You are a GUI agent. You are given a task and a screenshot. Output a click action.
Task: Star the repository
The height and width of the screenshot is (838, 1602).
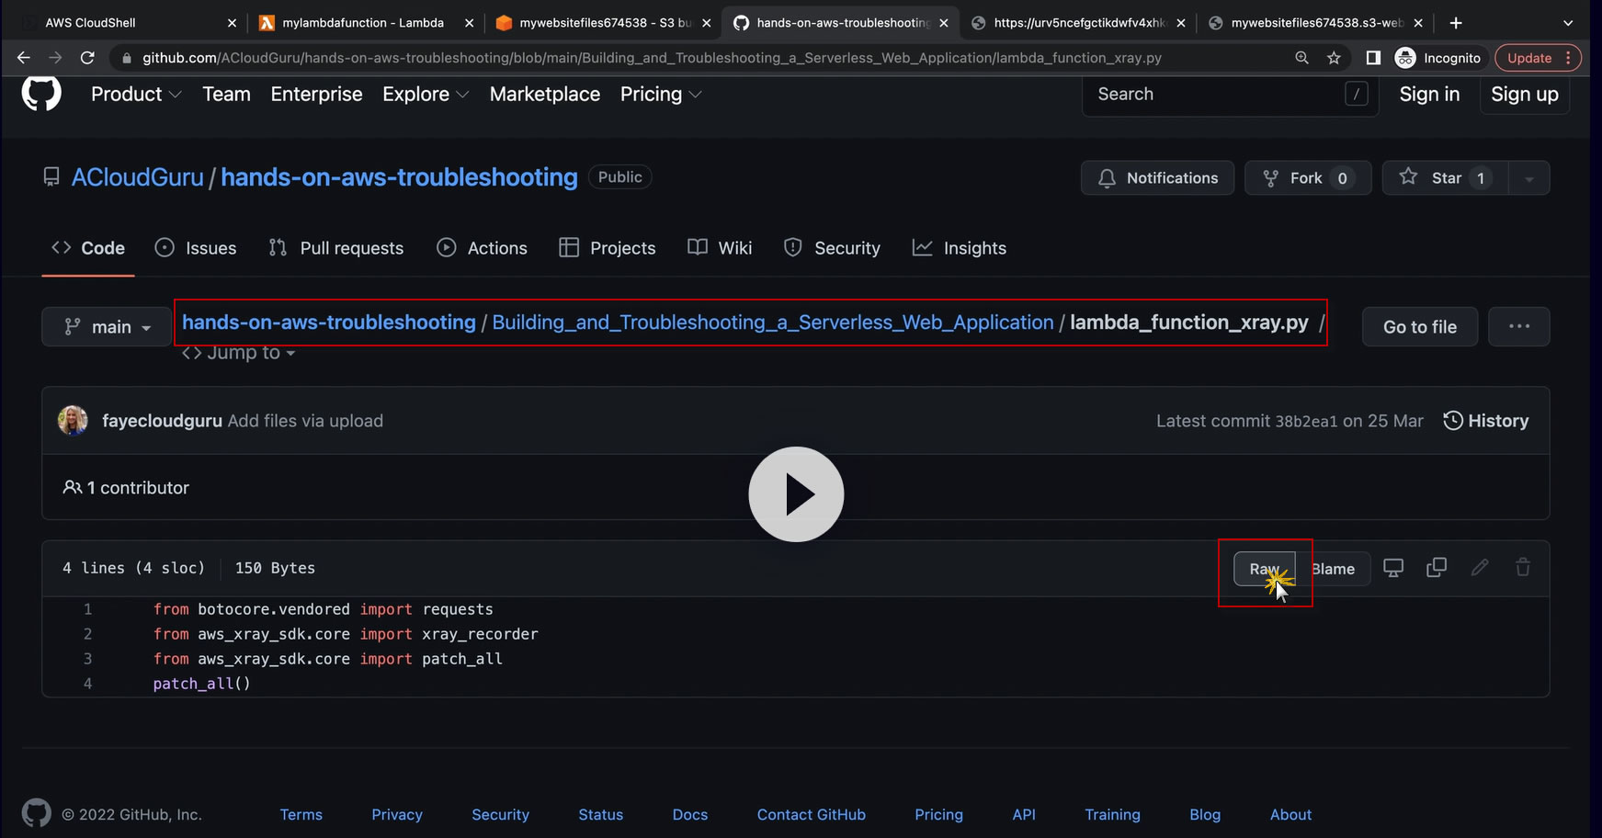1446,178
